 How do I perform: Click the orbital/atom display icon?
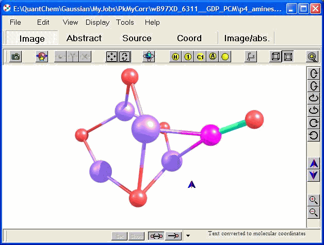149,57
